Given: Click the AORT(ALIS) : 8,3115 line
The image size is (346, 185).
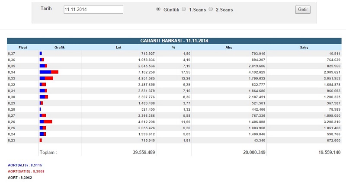Looking at the screenshot, I should point(25,165).
